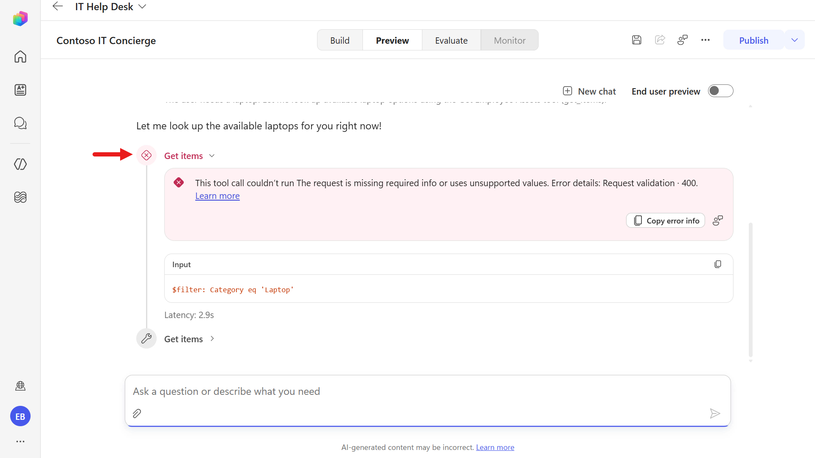The image size is (815, 458).
Task: Click the save disk icon
Action: click(636, 40)
